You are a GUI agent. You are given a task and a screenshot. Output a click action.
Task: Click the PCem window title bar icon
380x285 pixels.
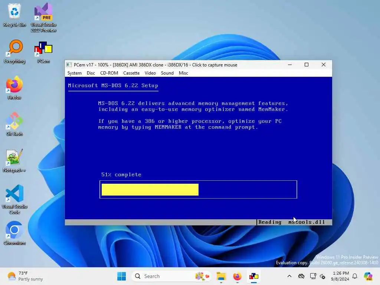[69, 65]
